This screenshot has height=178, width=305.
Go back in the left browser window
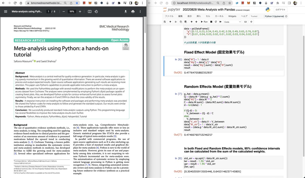[3, 3]
